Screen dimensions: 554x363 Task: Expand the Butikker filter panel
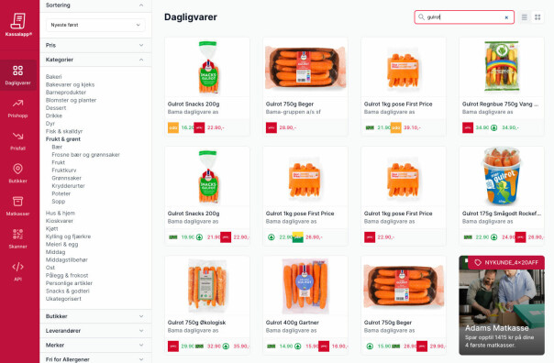pos(95,316)
